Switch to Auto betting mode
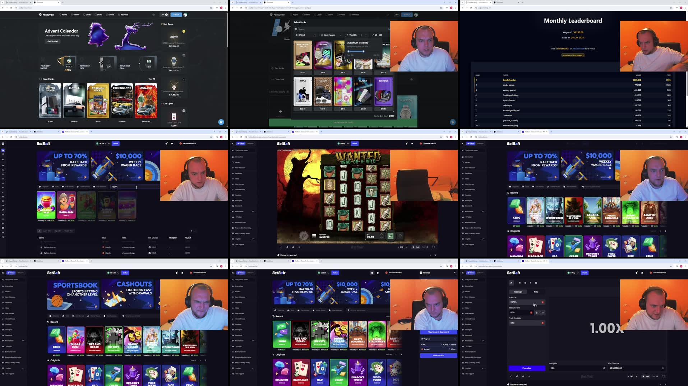Viewport: 688px width, 386px height. [536, 292]
